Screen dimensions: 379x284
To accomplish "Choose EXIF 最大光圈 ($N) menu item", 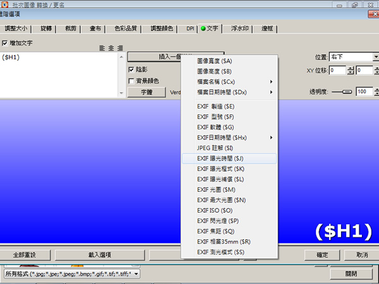I will (x=229, y=200).
